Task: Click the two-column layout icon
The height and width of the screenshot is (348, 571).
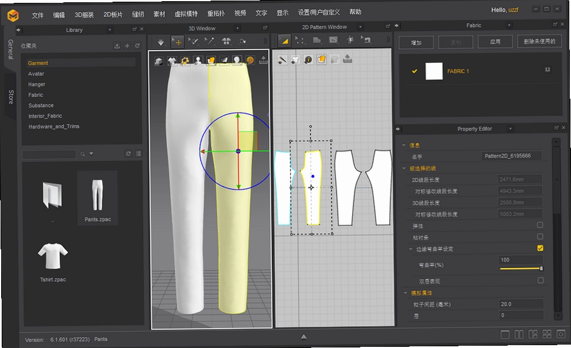Action: click(x=519, y=334)
